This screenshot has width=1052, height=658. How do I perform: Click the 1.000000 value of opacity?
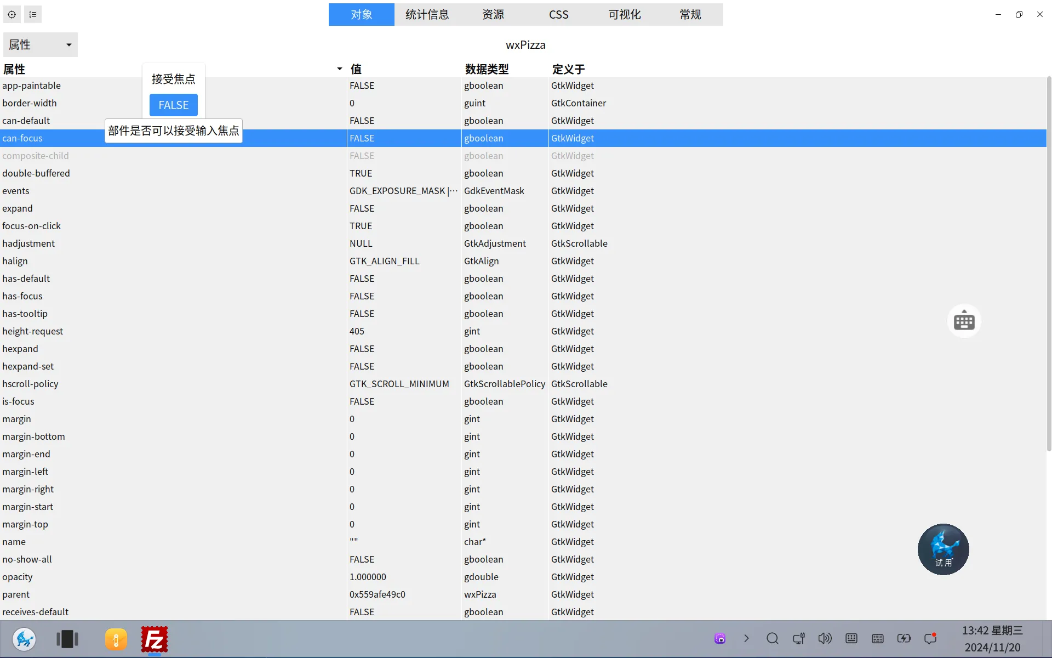(368, 577)
